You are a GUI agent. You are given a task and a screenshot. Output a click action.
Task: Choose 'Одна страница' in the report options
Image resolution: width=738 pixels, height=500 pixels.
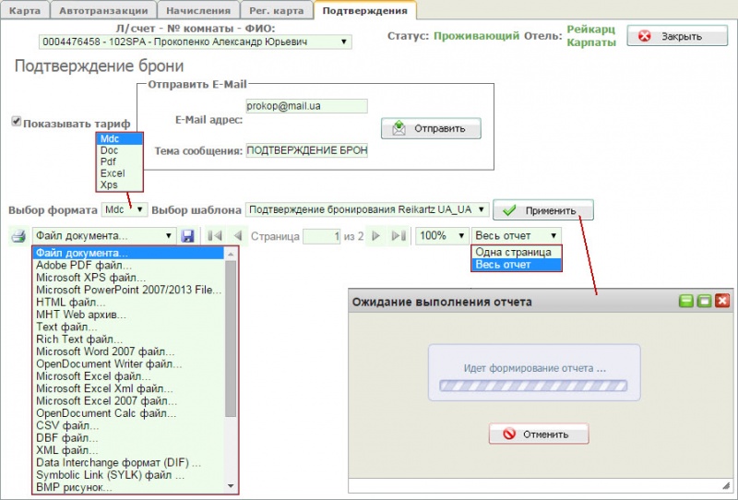click(x=515, y=252)
